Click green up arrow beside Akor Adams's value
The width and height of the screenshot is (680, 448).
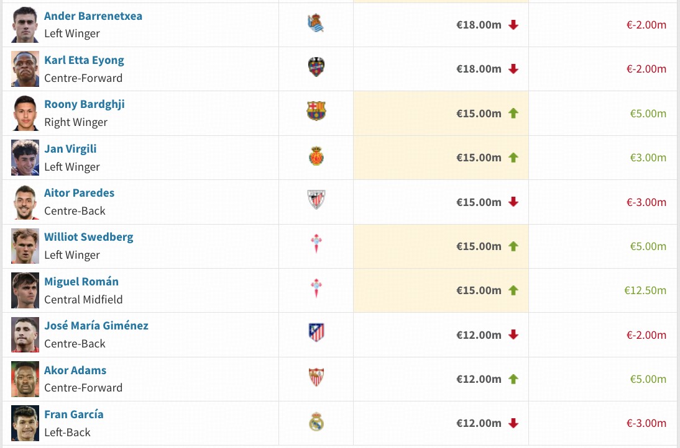[x=513, y=379]
